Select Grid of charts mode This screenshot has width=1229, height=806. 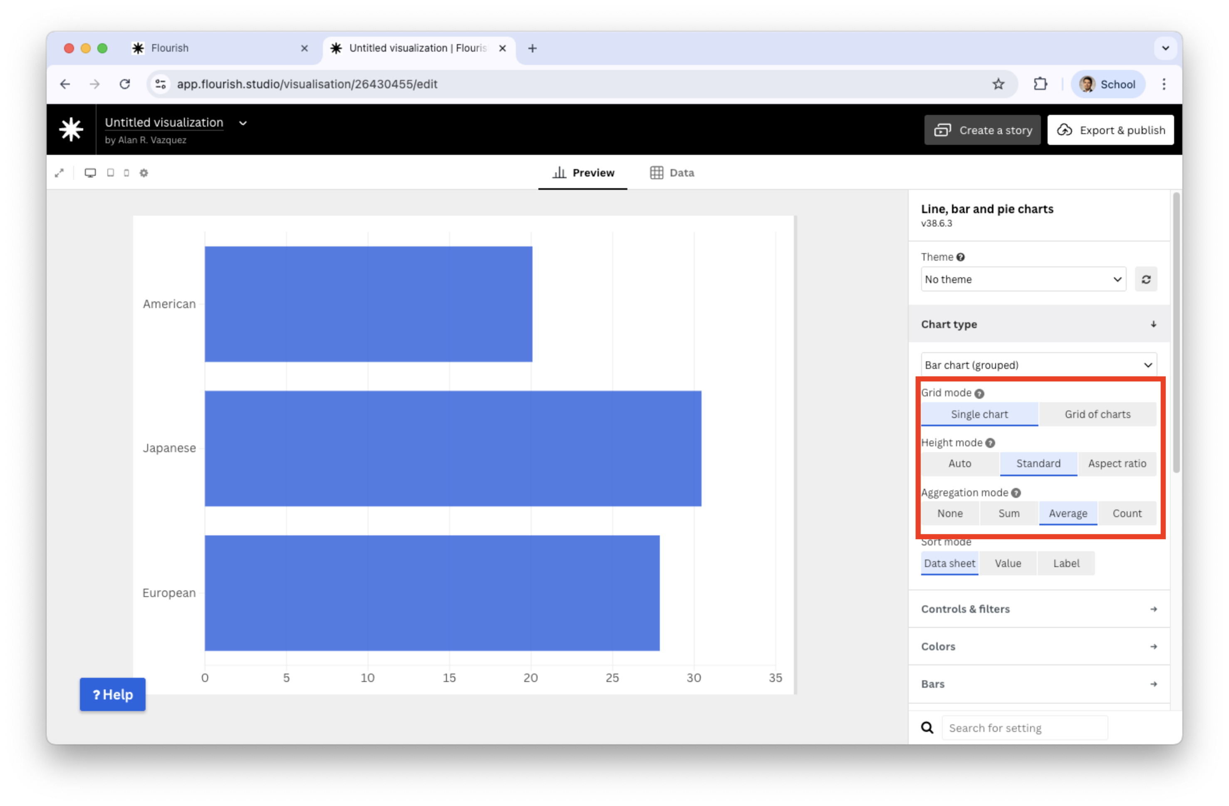coord(1098,414)
